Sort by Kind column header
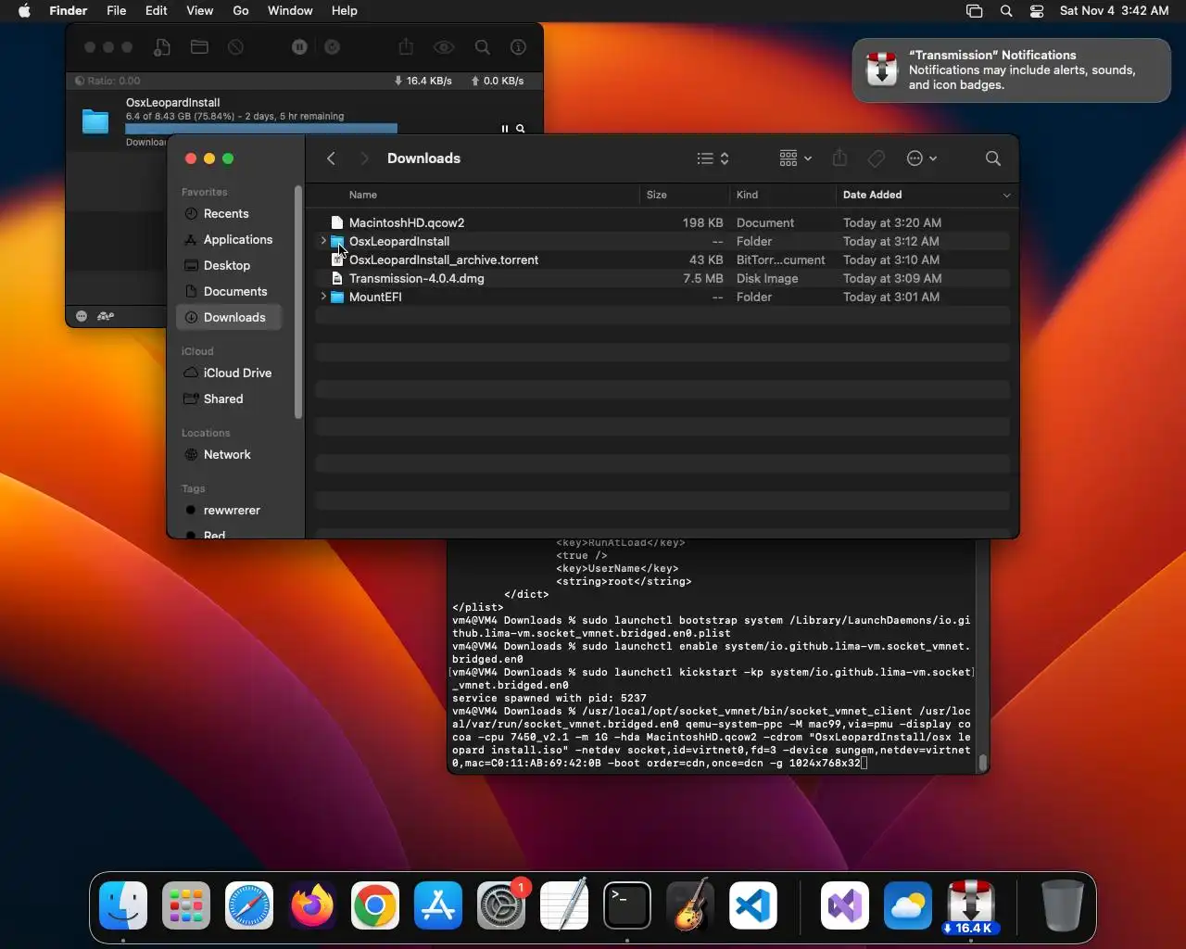 [x=747, y=195]
